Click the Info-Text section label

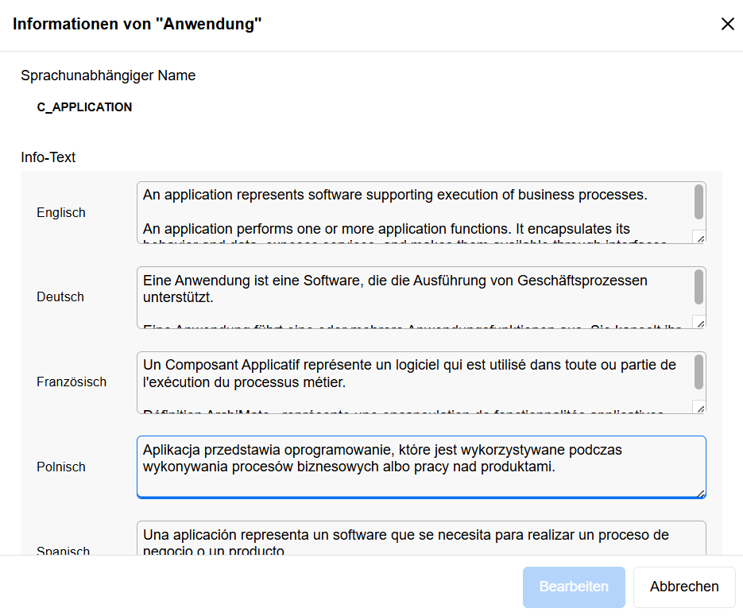click(x=48, y=157)
